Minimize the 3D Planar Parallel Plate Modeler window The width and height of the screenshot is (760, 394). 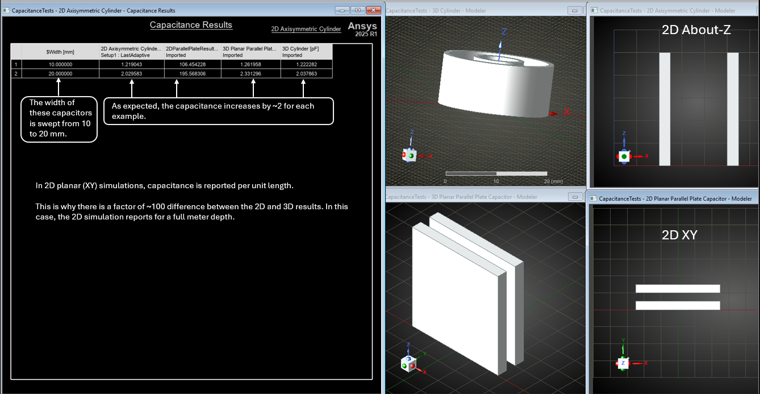pyautogui.click(x=574, y=197)
